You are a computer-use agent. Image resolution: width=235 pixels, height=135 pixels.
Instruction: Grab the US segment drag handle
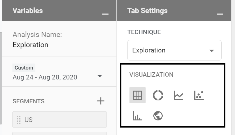[18, 119]
